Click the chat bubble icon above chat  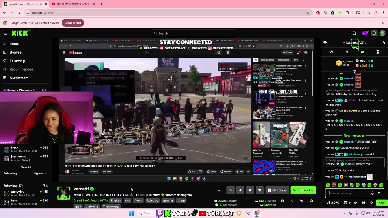(362, 52)
